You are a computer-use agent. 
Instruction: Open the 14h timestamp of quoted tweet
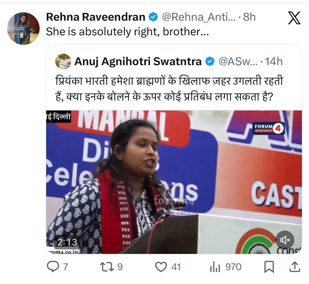(x=274, y=62)
